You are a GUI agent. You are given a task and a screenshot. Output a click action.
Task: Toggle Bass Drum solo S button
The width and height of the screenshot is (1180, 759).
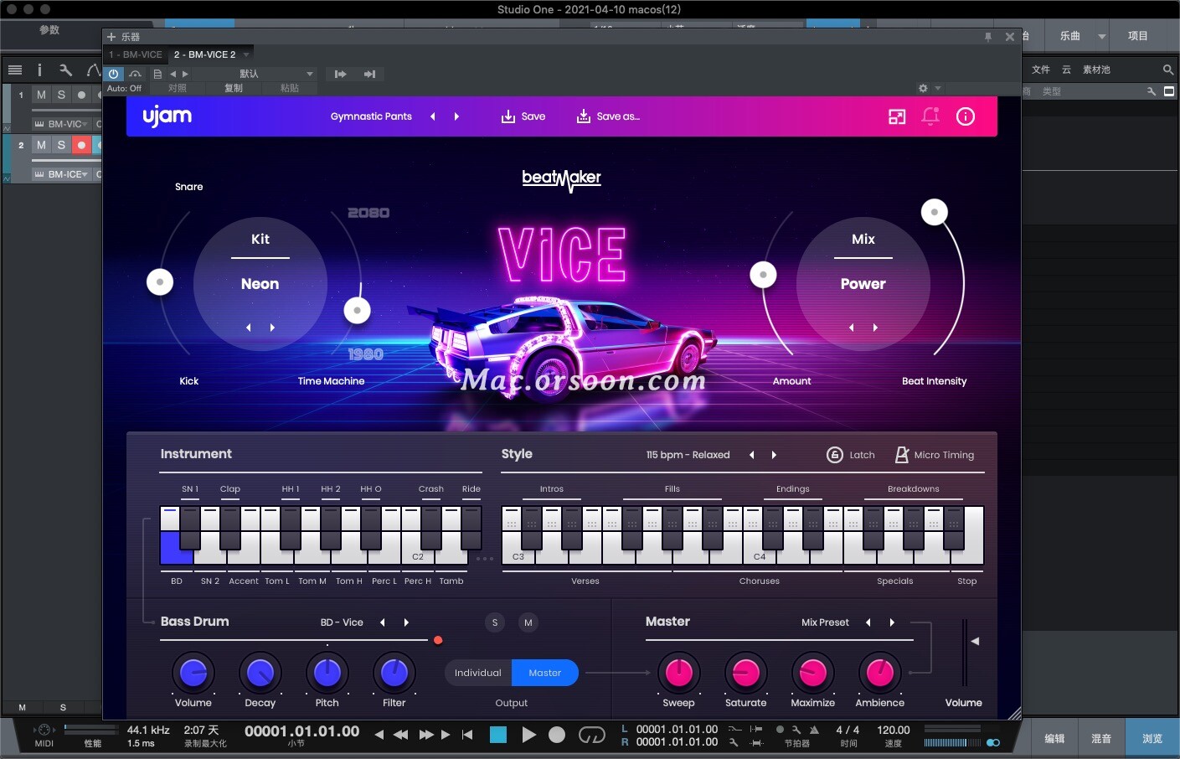[x=495, y=622]
